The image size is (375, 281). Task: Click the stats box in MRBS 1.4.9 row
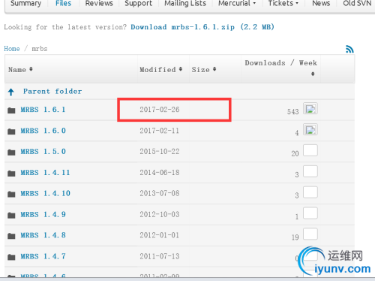(x=310, y=213)
